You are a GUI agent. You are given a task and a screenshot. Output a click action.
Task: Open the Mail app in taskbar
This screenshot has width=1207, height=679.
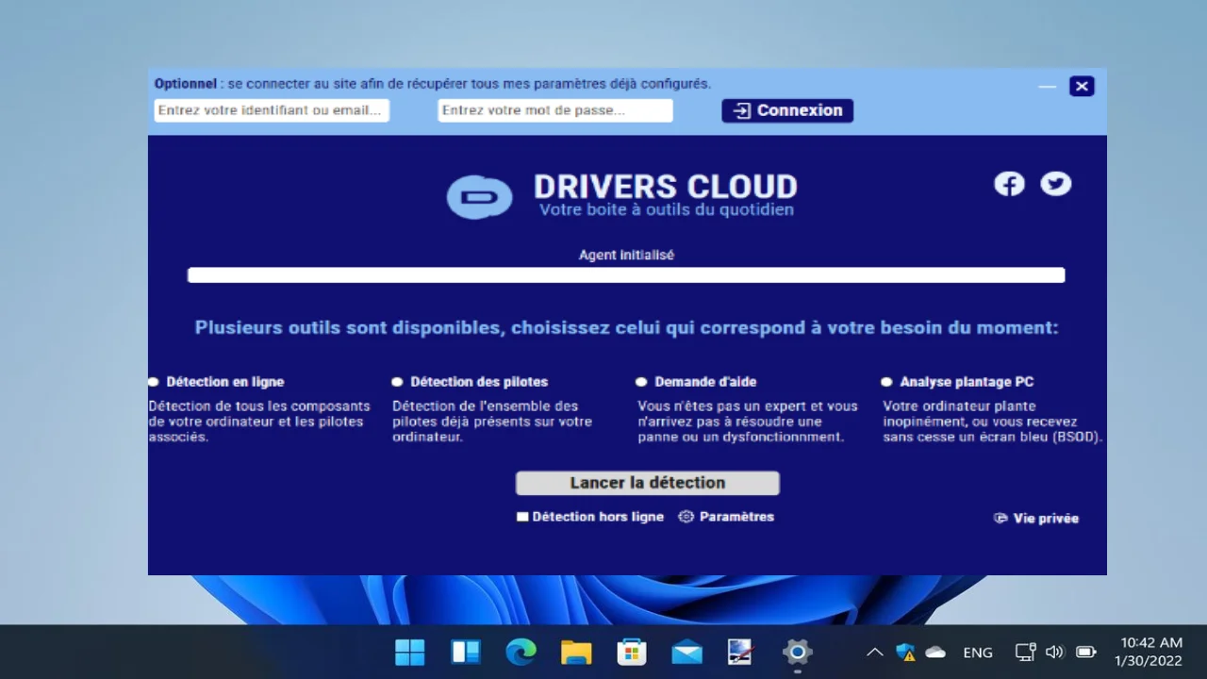point(686,652)
